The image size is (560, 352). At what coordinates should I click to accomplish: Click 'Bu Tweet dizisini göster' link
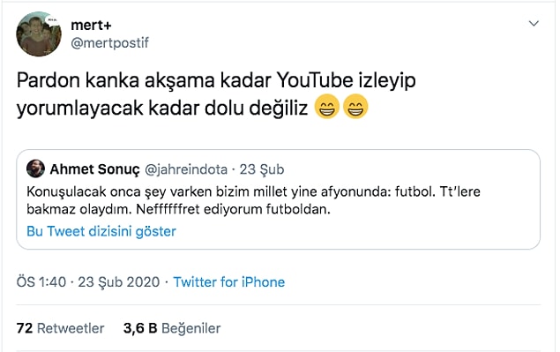tap(101, 231)
